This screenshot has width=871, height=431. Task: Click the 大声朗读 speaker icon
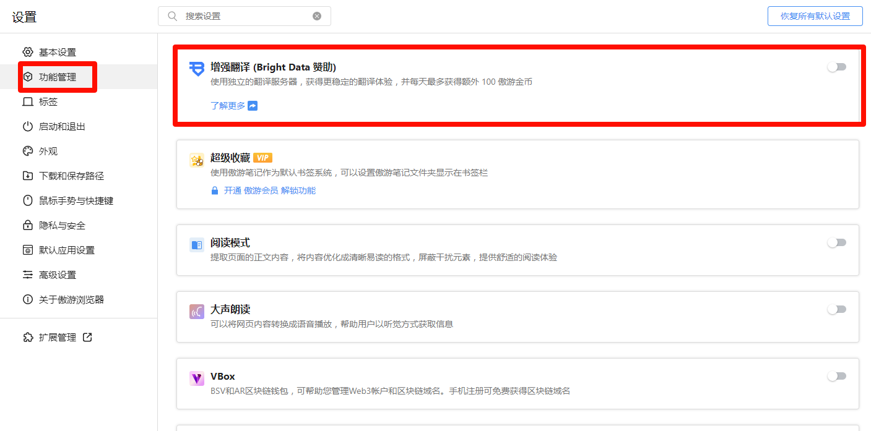point(196,312)
